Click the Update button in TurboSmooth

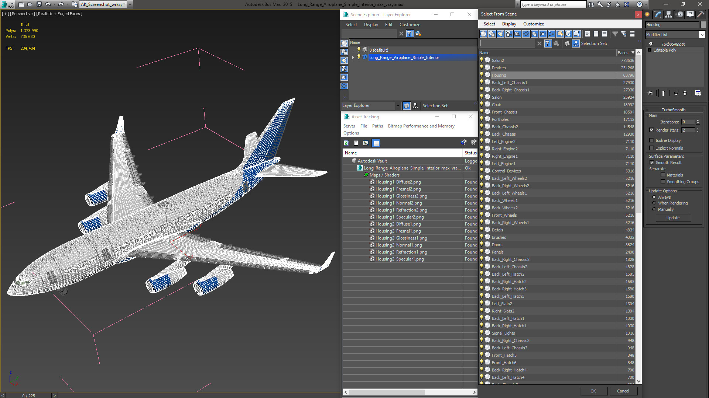[x=673, y=218]
